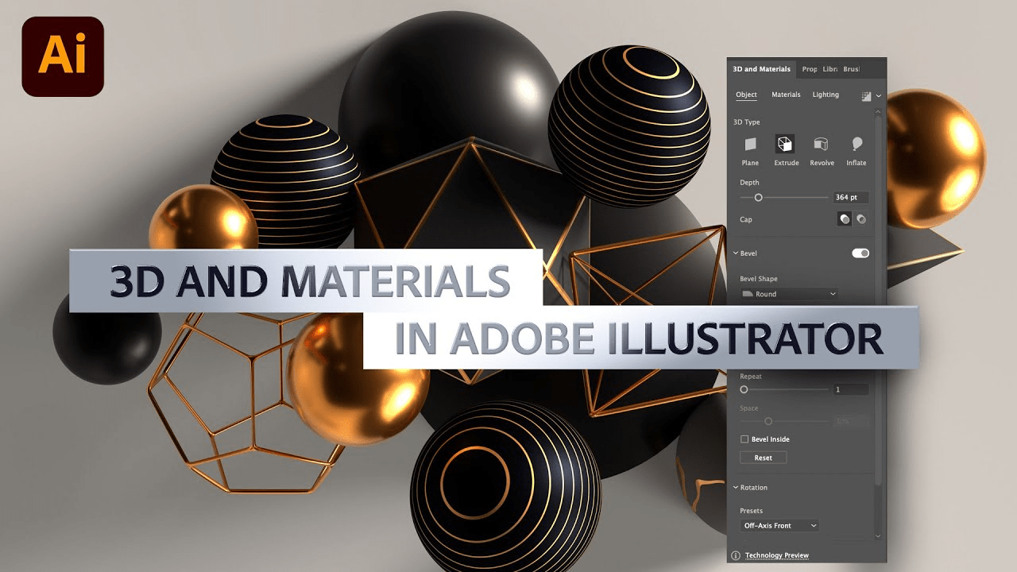Viewport: 1017px width, 572px height.
Task: Click the Repeat value field showing 1
Action: [850, 389]
